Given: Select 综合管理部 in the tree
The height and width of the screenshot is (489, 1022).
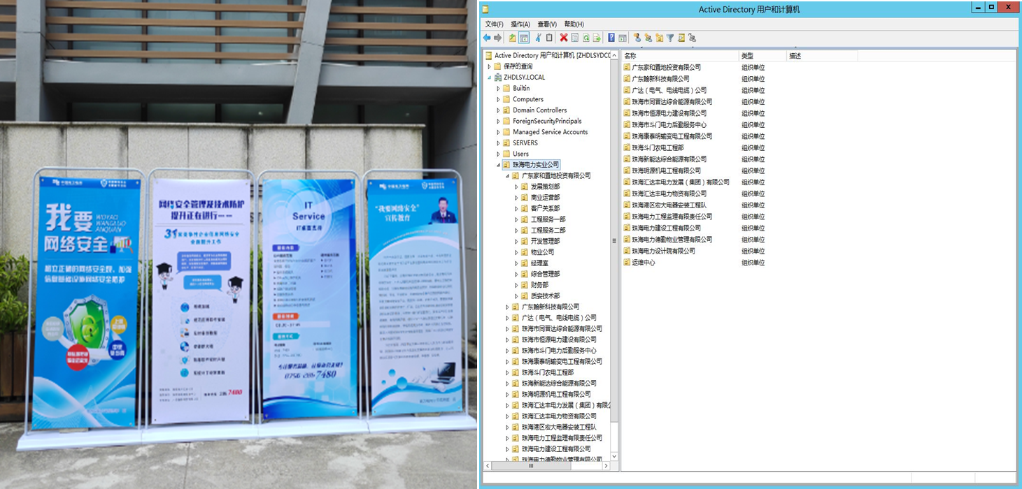Looking at the screenshot, I should (x=545, y=274).
